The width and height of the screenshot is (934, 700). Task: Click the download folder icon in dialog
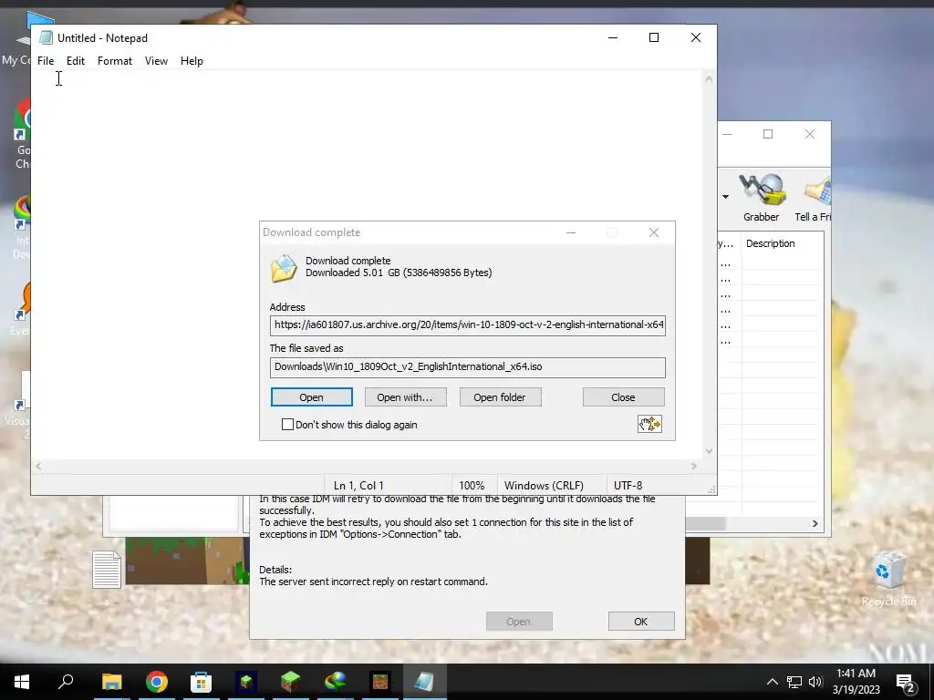pos(284,268)
